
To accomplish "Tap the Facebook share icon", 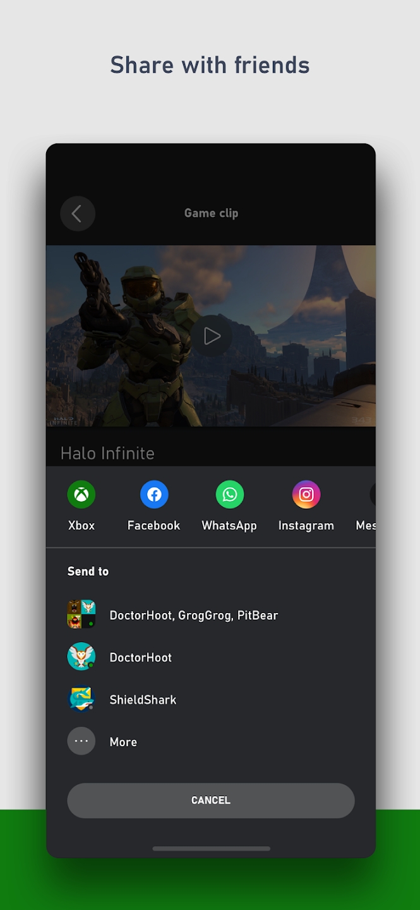I will (154, 494).
